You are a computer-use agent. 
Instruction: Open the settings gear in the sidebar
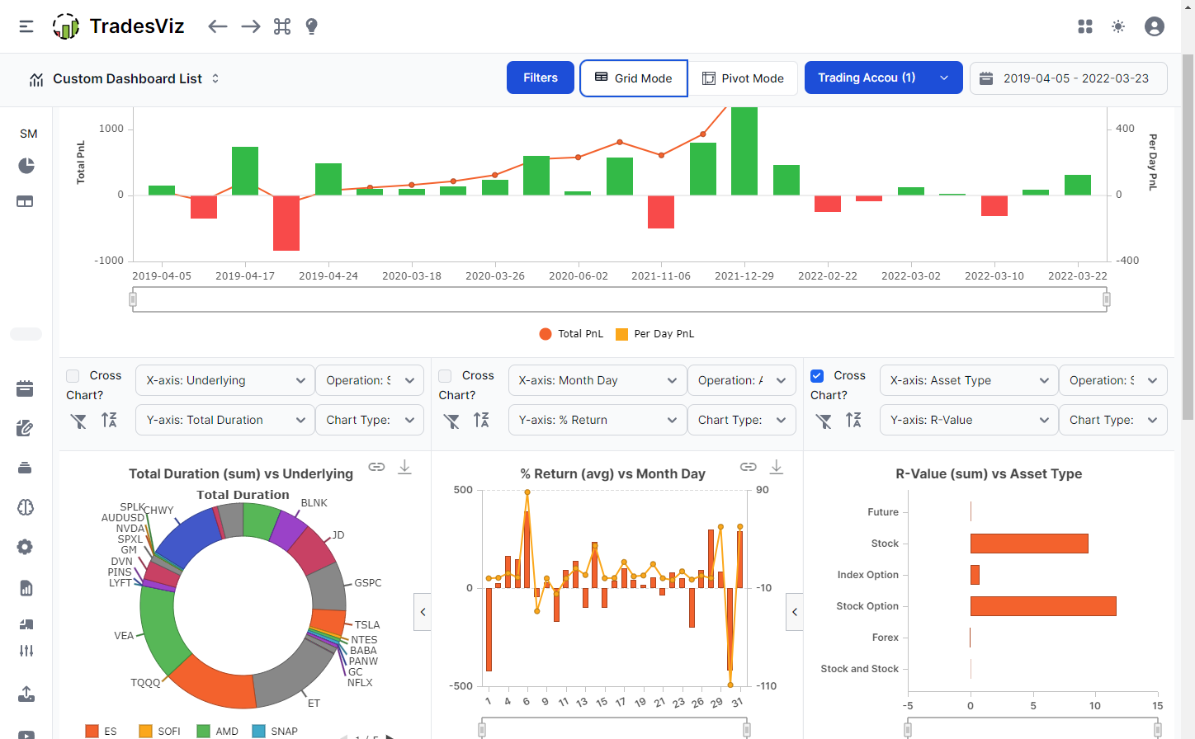point(26,547)
